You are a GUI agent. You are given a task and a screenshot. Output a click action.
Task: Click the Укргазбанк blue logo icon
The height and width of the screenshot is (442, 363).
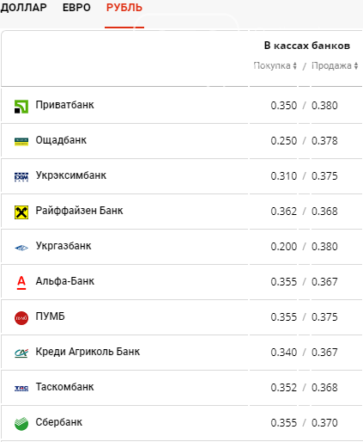point(21,248)
